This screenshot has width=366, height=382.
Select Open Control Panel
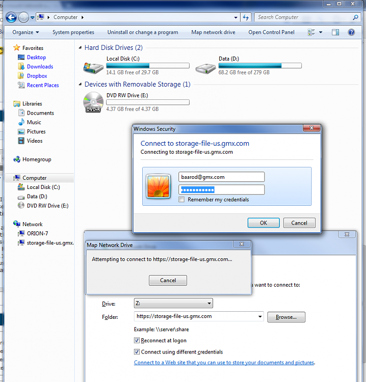tap(271, 32)
